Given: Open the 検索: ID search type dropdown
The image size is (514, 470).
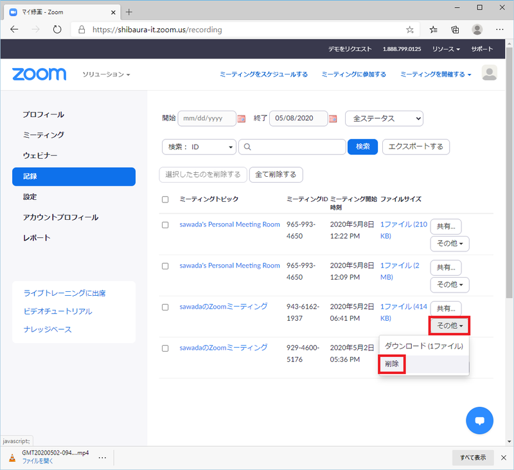Looking at the screenshot, I should click(199, 147).
